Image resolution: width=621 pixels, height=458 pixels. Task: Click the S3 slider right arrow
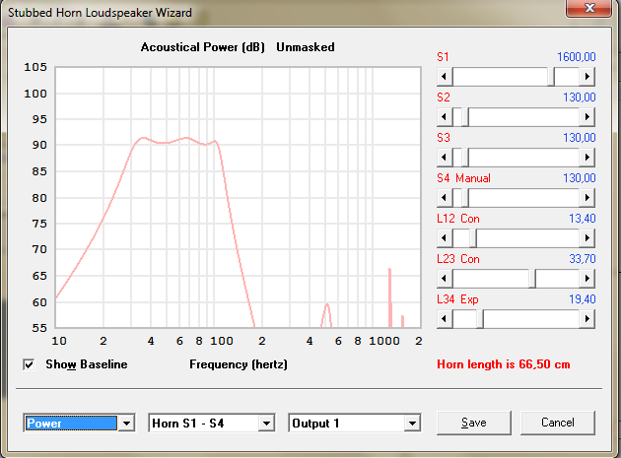[x=586, y=158]
